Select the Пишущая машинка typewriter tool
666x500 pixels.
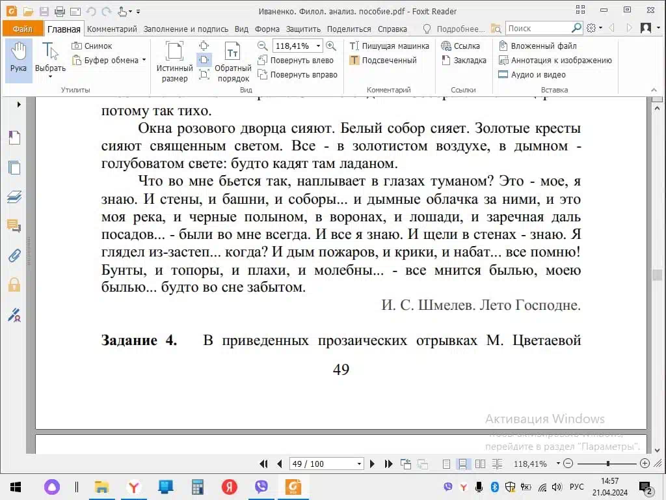pyautogui.click(x=389, y=46)
